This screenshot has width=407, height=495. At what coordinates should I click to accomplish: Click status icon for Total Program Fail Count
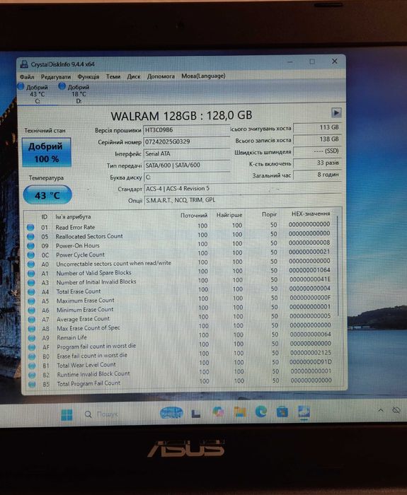click(32, 384)
